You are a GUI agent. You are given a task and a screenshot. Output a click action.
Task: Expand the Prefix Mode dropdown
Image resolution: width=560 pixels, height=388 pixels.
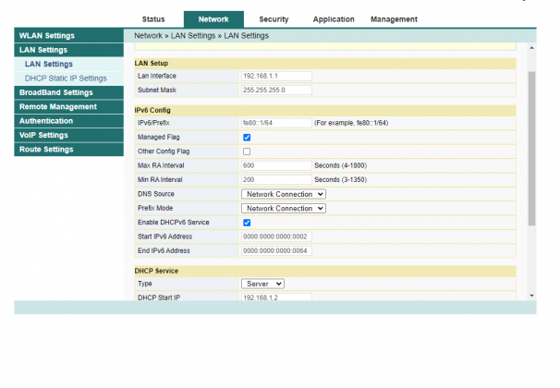(284, 209)
